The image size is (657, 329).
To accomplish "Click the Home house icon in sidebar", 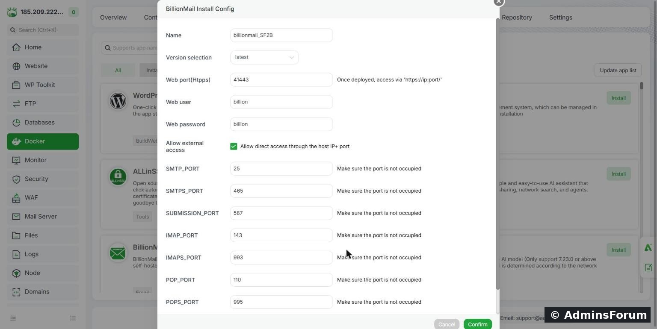I will click(x=16, y=47).
